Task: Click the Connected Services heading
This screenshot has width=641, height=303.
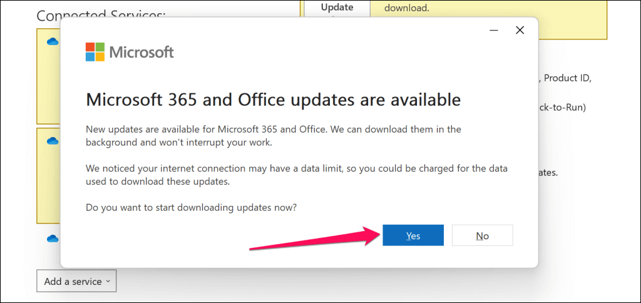Action: (100, 15)
